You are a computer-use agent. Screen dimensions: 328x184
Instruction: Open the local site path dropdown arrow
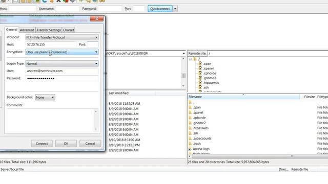[183, 53]
